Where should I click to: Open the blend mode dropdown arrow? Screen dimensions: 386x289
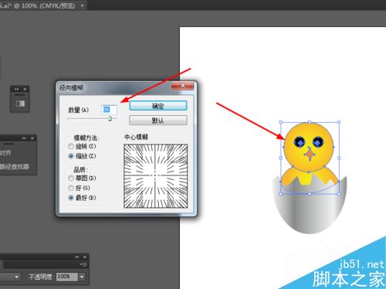click(17, 277)
